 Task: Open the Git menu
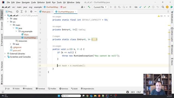[64, 2]
